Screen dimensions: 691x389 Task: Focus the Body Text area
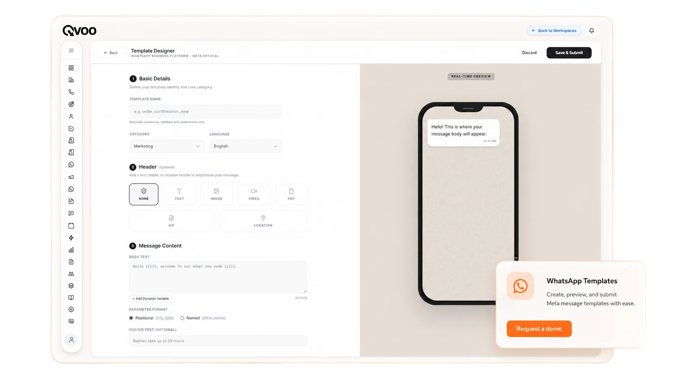[x=218, y=277]
